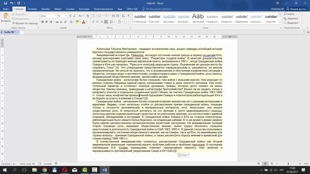Activate Format Painter (Формат по образцу)
Viewport: 310px width, 174px height.
click(x=25, y=23)
